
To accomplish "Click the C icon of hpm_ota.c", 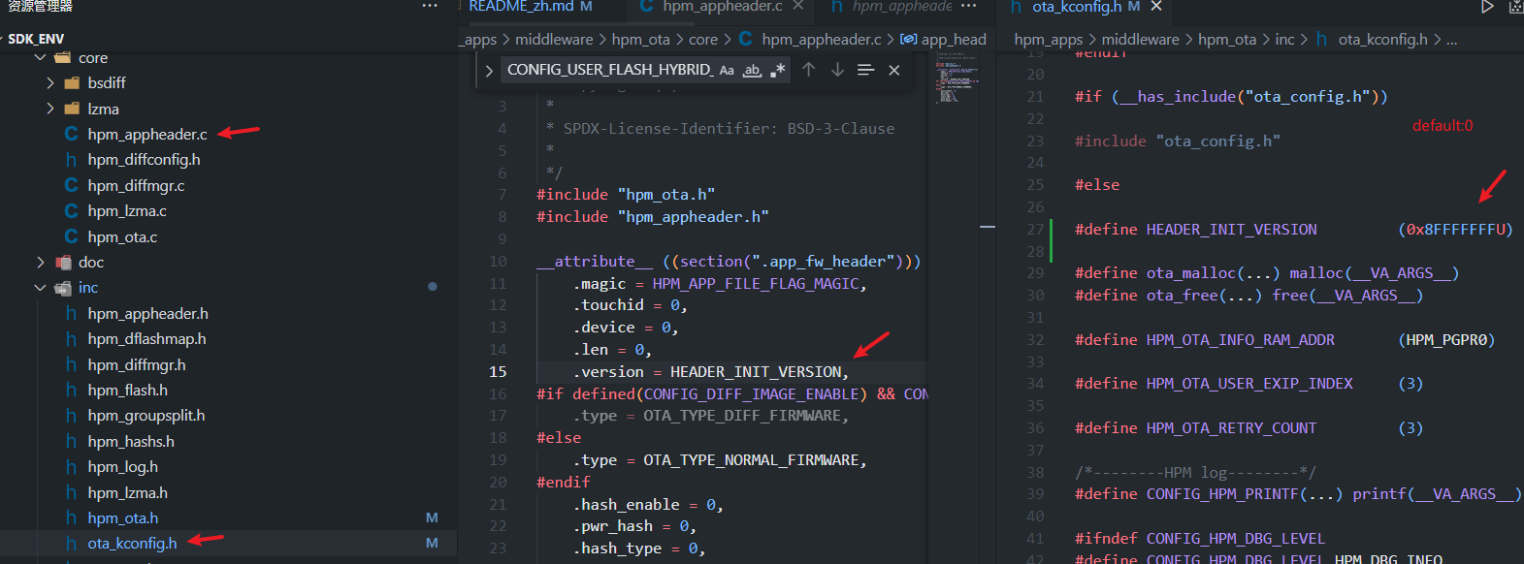I will click(x=71, y=236).
